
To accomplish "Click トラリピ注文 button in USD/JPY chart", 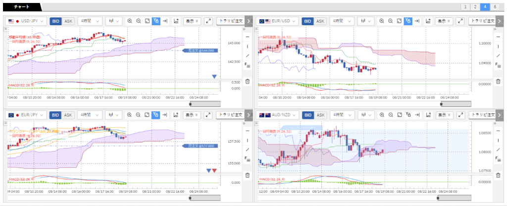I will [230, 21].
